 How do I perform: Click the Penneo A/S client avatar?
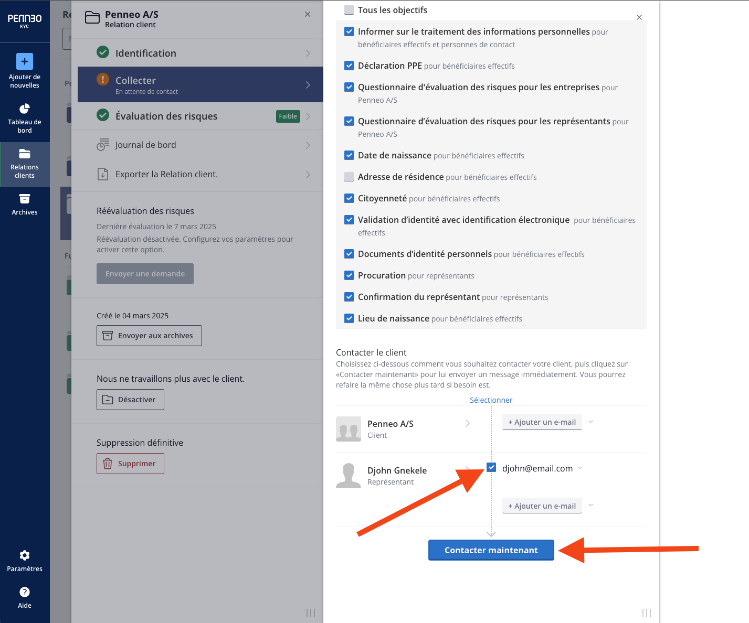tap(349, 429)
